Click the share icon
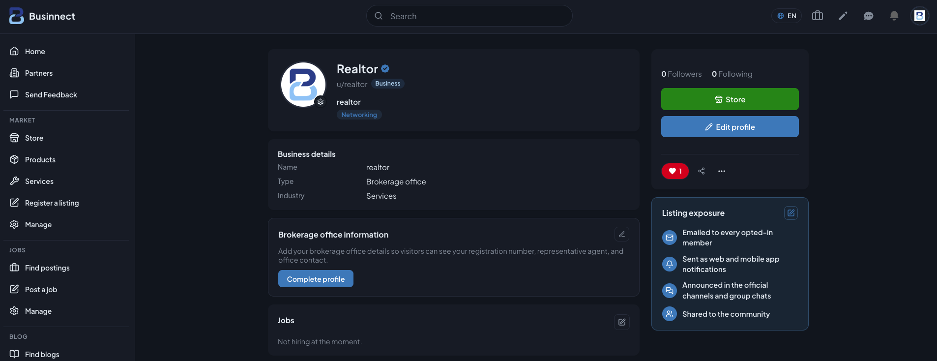Screen dimensions: 937x361 pyautogui.click(x=702, y=171)
